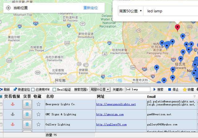Click the 快速定位 pin button
The width and height of the screenshot is (198, 138).
22,90
